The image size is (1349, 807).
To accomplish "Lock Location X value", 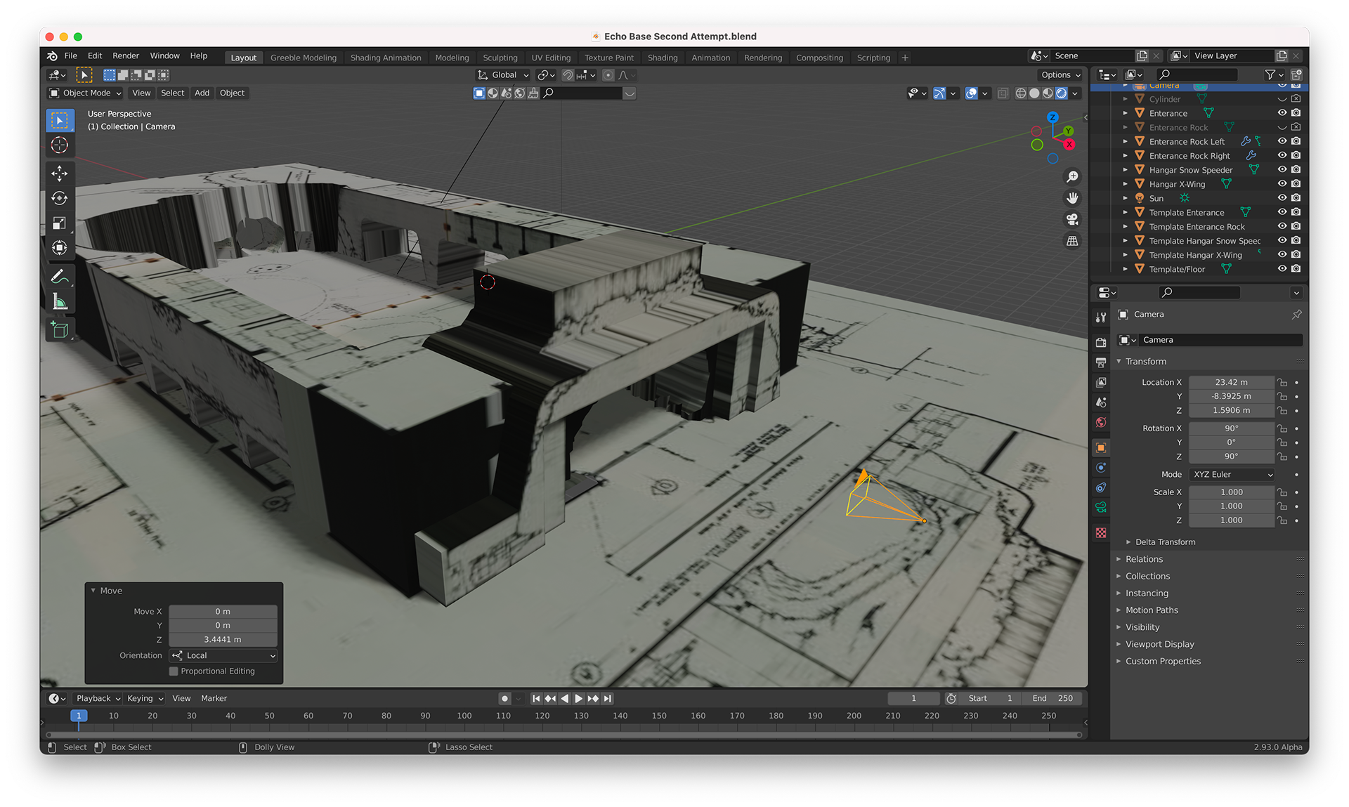I will pos(1282,383).
